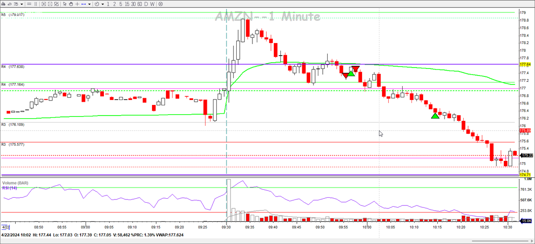
Task: Expand the studies list dropdown arrow
Action: [21, 4]
